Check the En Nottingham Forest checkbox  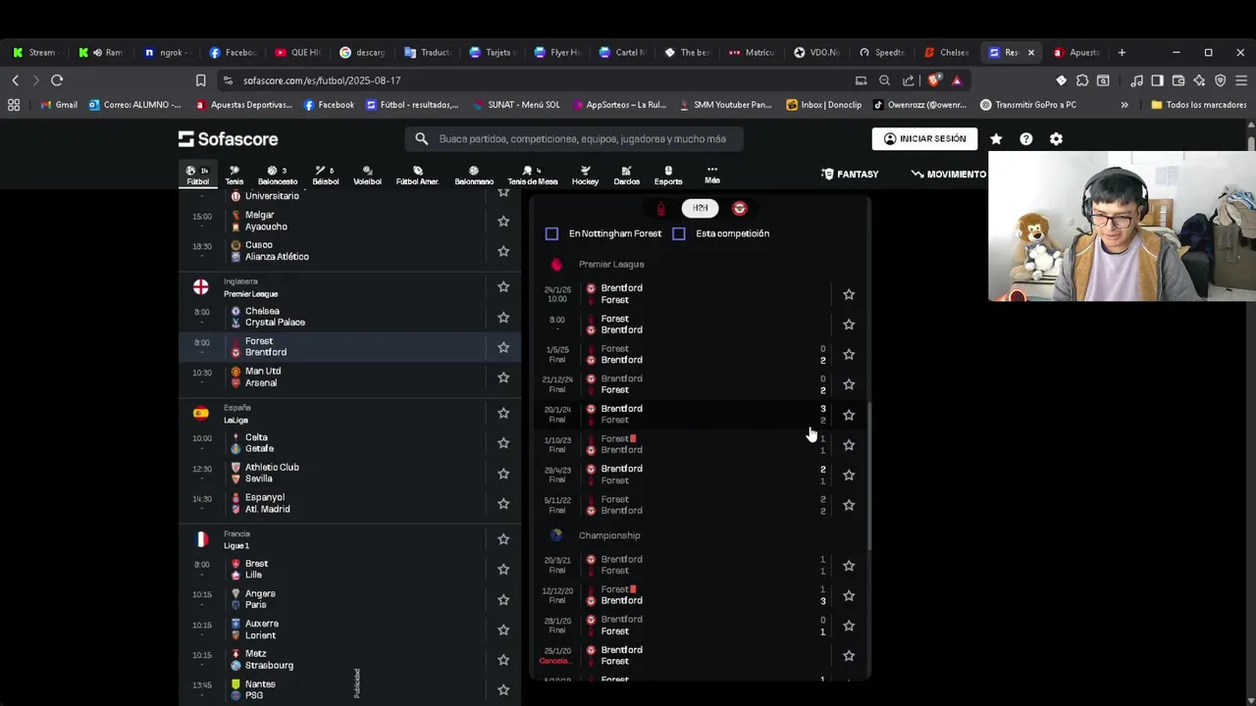(551, 233)
